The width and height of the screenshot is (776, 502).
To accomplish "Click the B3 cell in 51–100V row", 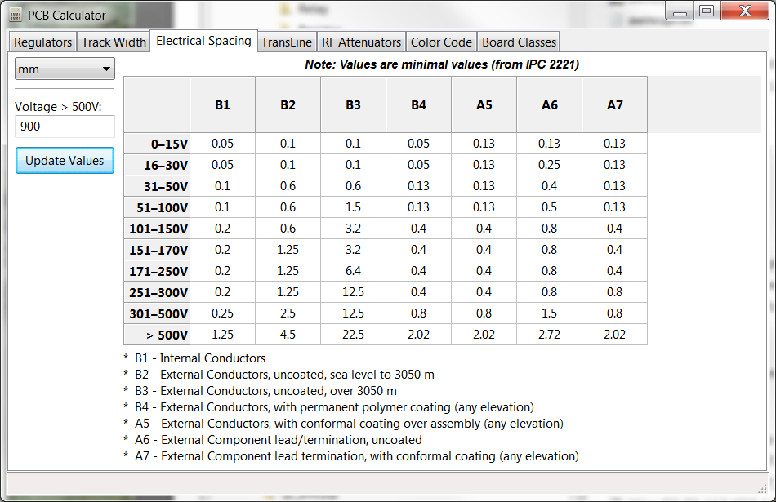I will (353, 207).
